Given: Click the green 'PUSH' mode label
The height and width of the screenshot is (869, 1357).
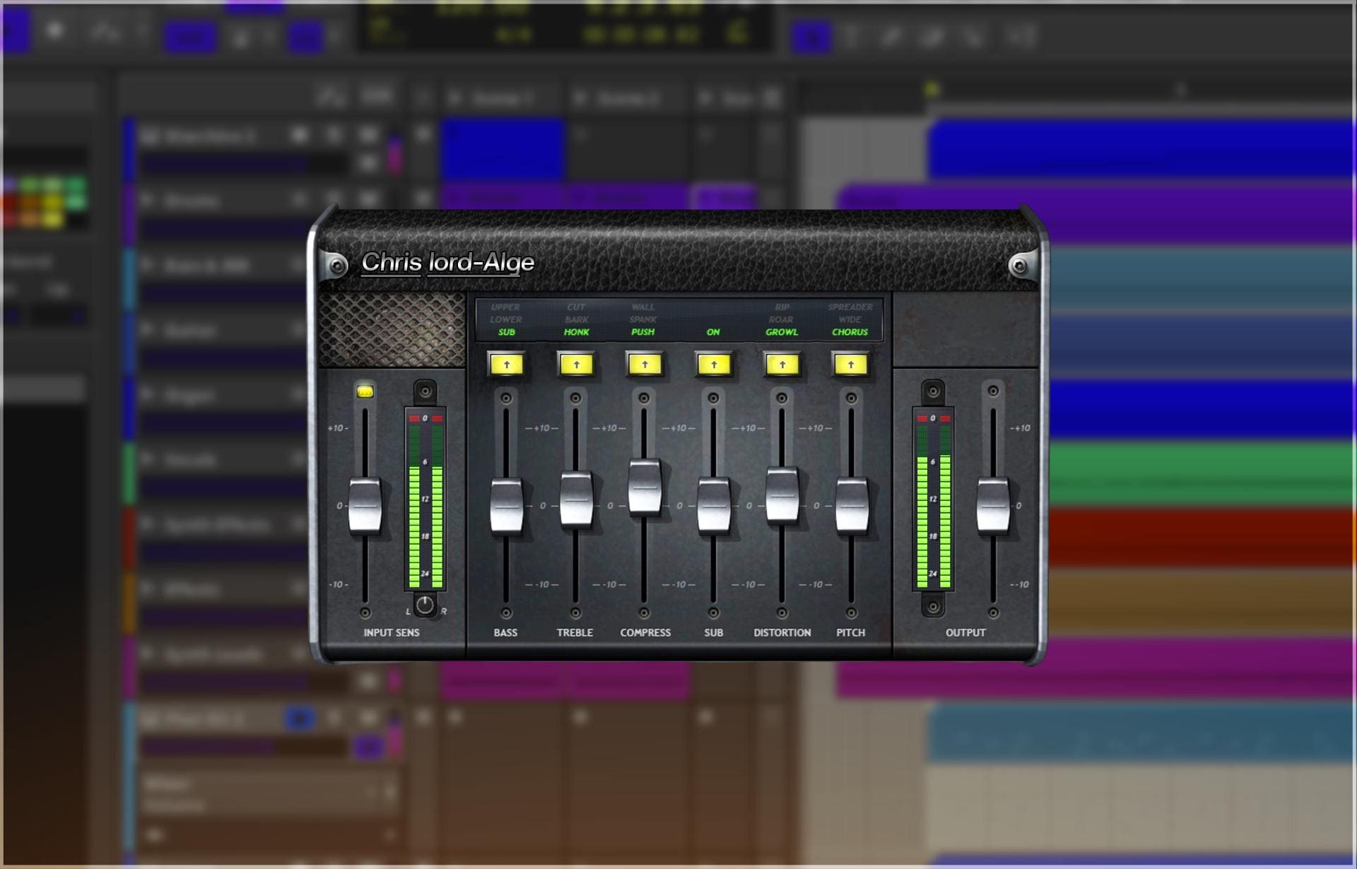Looking at the screenshot, I should (x=642, y=332).
